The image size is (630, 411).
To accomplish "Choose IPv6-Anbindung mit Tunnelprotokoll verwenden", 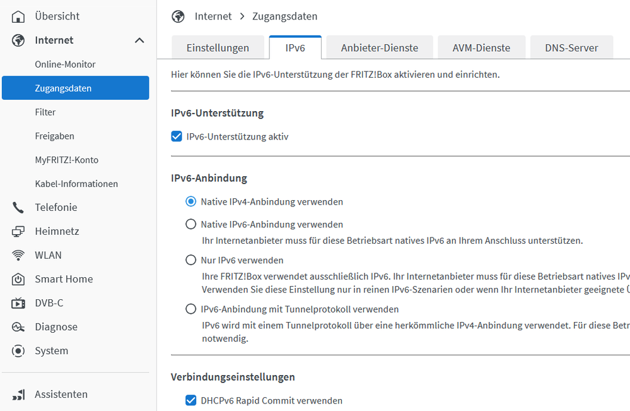I will click(191, 309).
